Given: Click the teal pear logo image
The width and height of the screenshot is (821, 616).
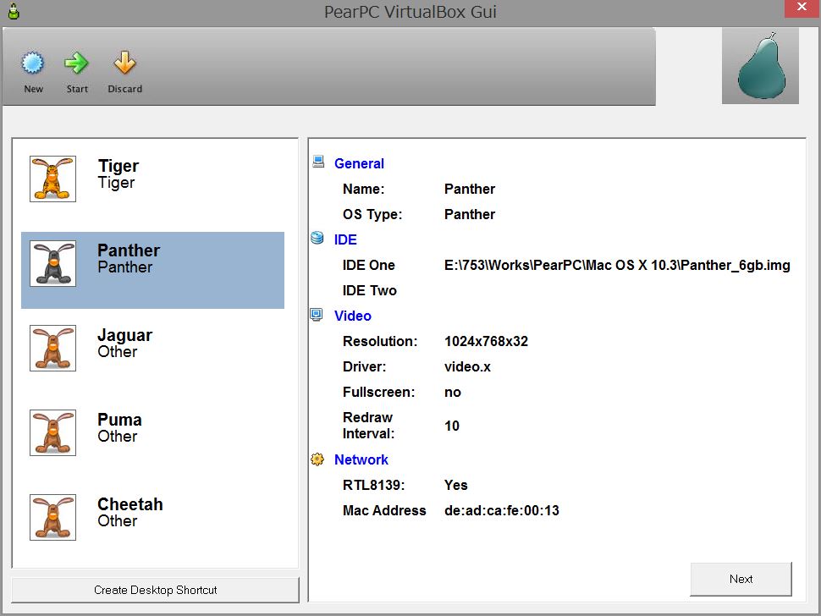Looking at the screenshot, I should click(x=760, y=66).
